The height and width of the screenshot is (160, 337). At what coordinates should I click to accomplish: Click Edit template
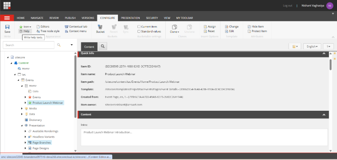click(229, 31)
